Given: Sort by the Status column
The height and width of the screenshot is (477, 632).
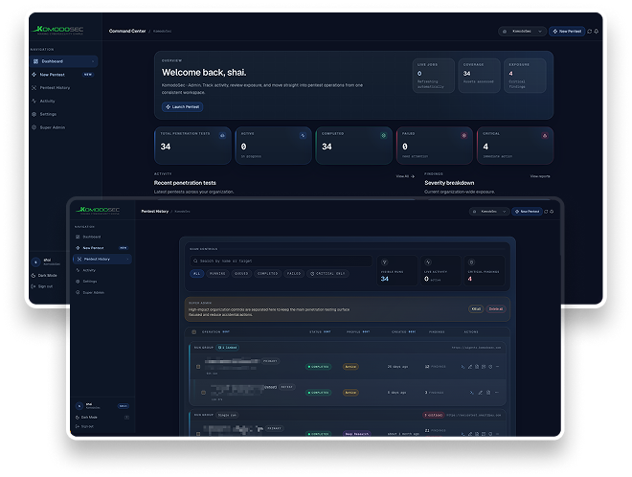Looking at the screenshot, I should (x=320, y=331).
